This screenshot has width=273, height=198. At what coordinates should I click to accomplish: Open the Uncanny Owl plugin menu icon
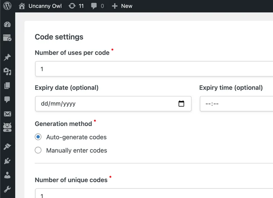click(7, 127)
